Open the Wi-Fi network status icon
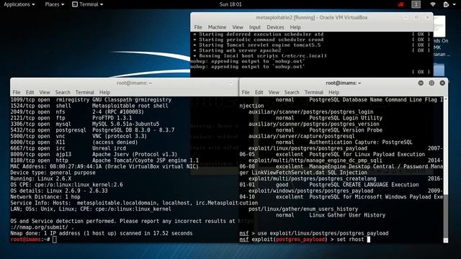This screenshot has width=461, height=259. 433,4
